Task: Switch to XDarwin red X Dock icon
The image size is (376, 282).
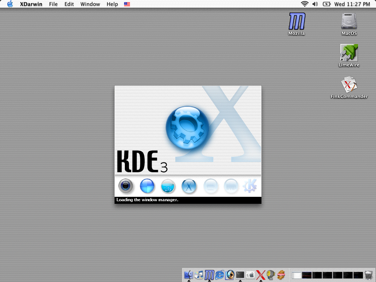Action: (261, 275)
